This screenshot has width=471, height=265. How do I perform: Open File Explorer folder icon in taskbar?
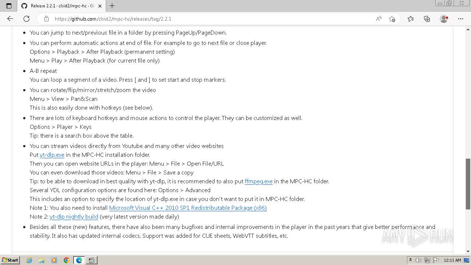click(x=42, y=260)
